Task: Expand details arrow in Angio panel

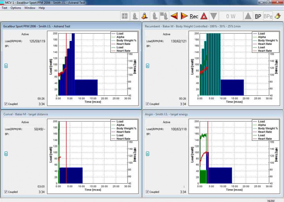Action: click(x=147, y=154)
